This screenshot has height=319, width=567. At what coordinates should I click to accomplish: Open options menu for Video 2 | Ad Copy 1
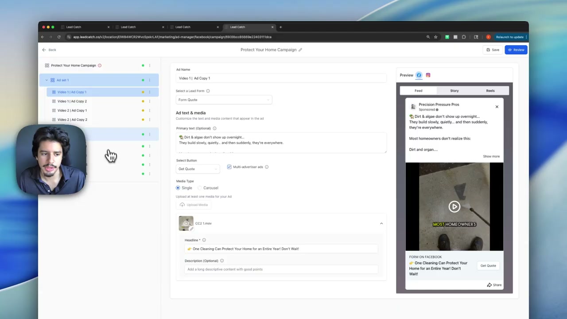coord(150,110)
